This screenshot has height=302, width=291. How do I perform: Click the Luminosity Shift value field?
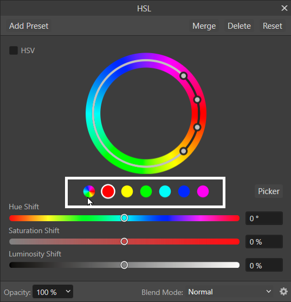(264, 266)
